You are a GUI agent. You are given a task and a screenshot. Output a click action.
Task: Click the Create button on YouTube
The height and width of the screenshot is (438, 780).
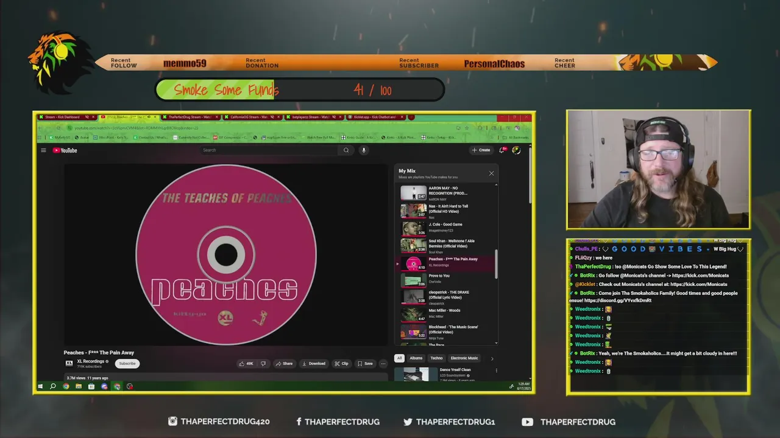[x=481, y=150]
